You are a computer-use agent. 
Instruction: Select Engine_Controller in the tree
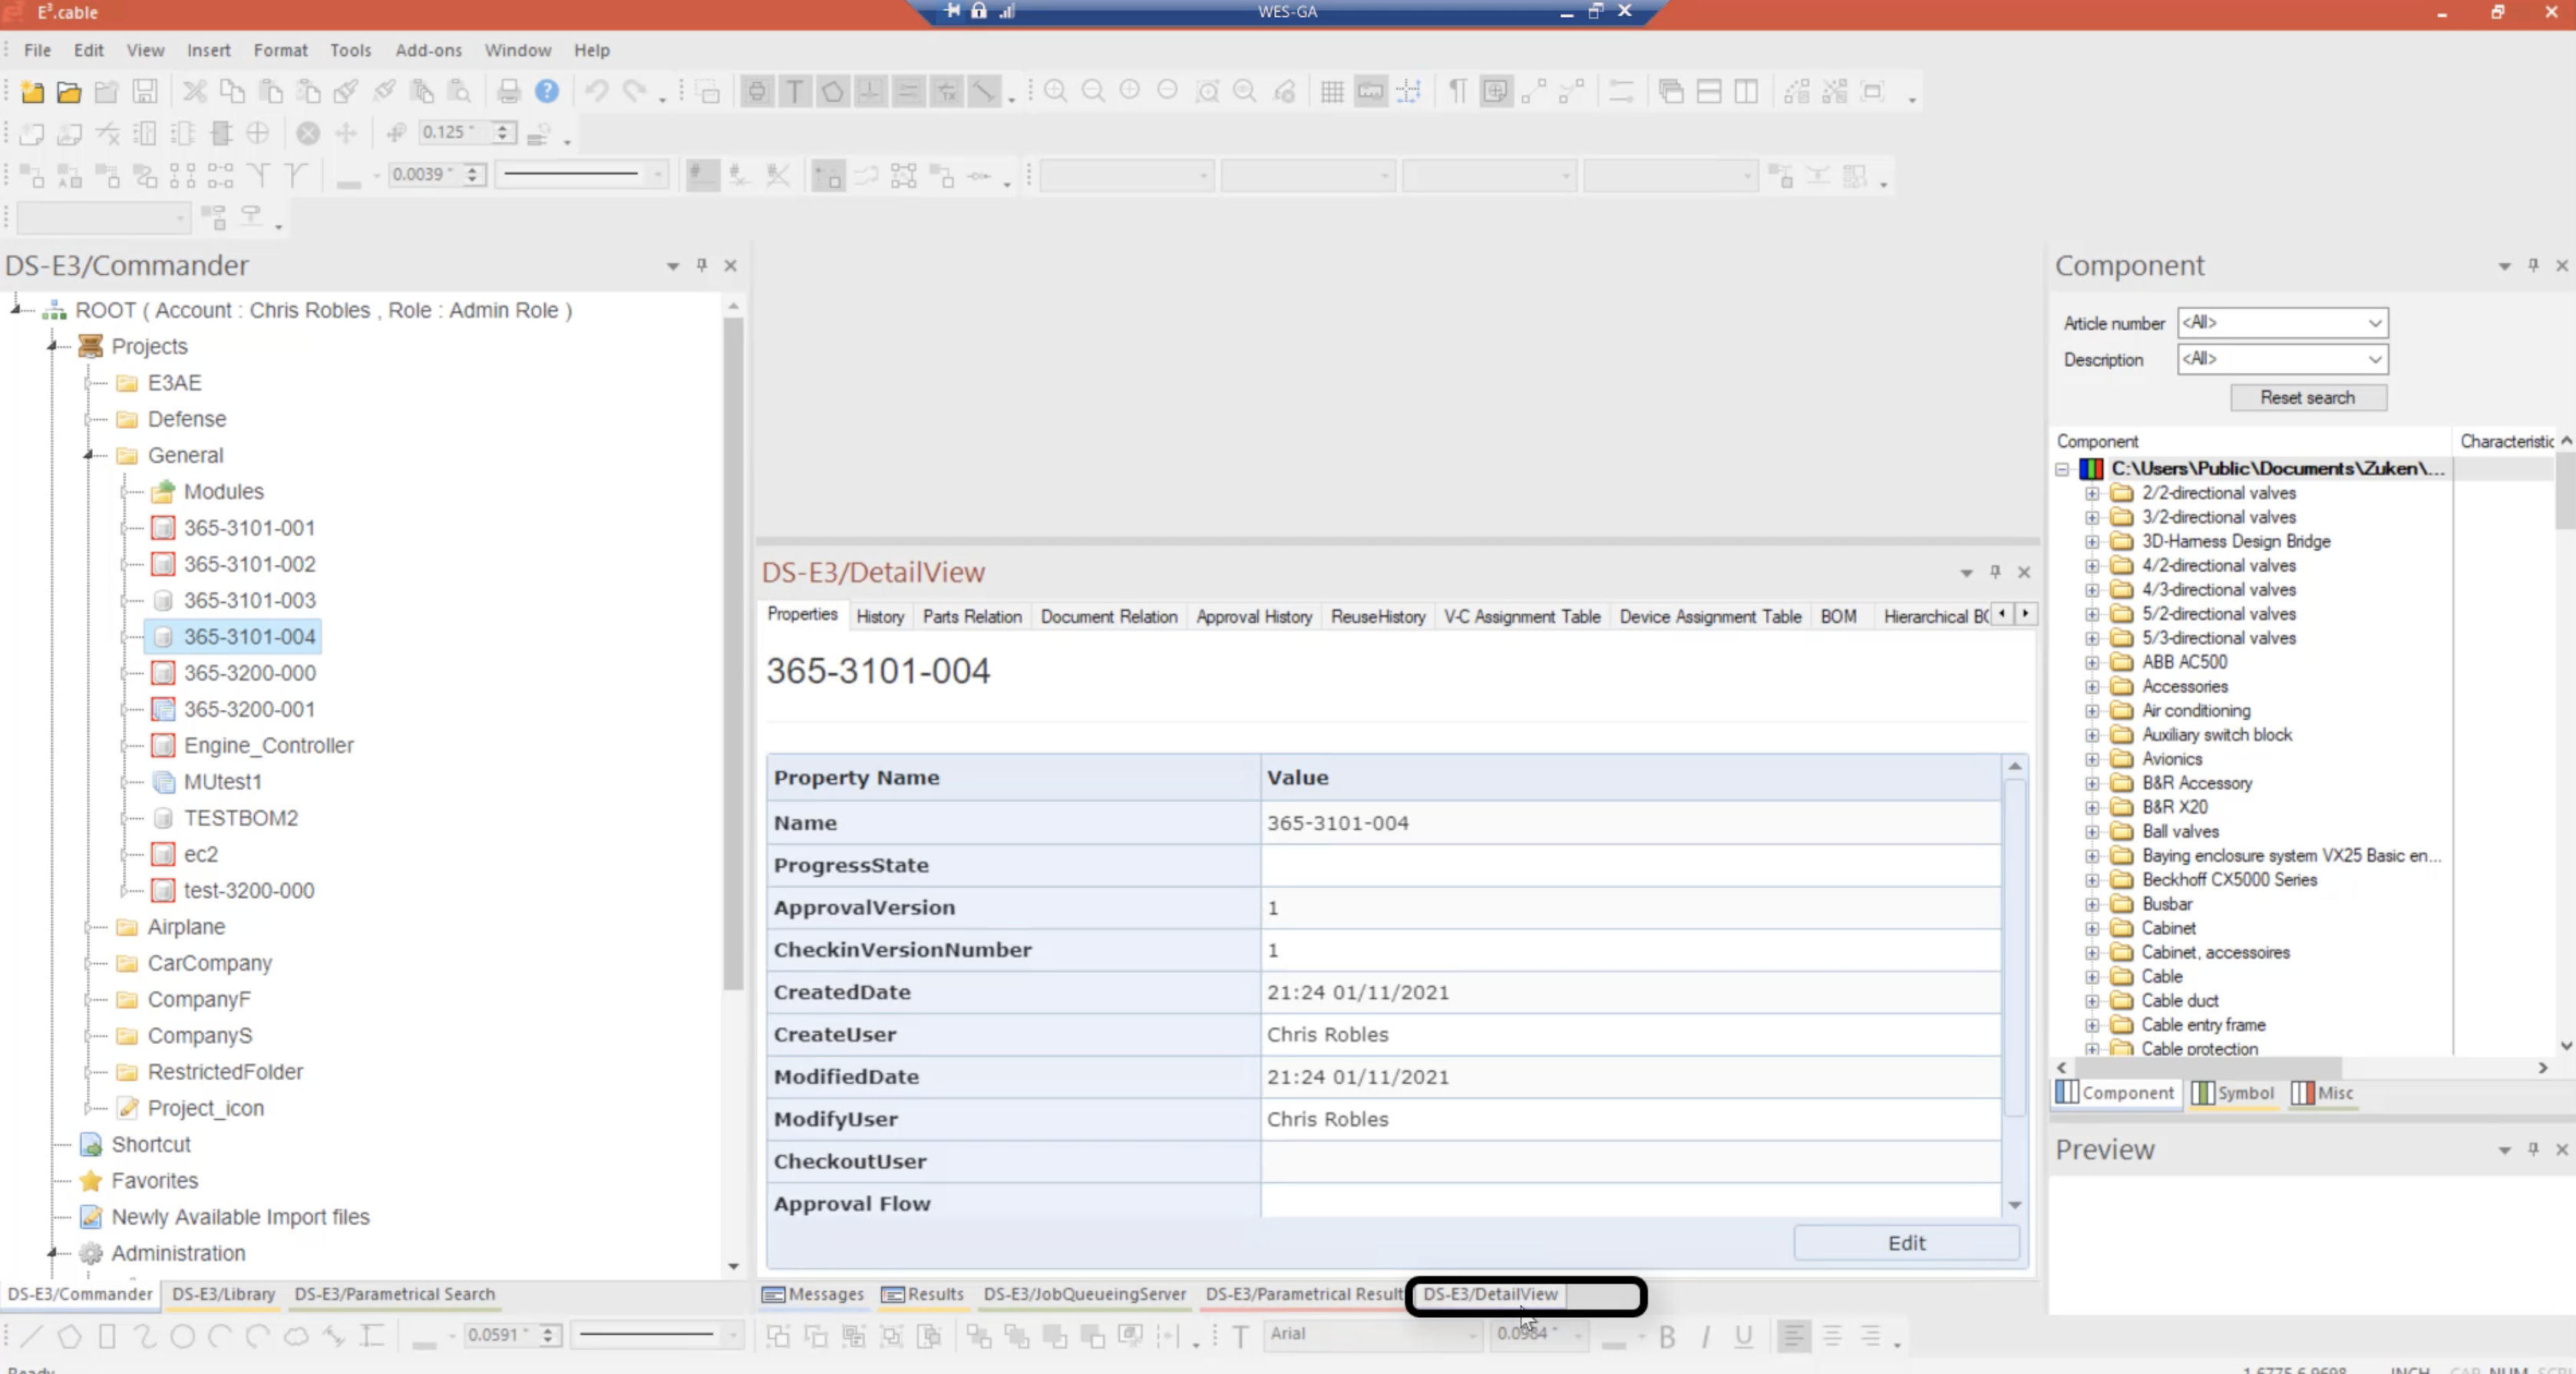268,745
